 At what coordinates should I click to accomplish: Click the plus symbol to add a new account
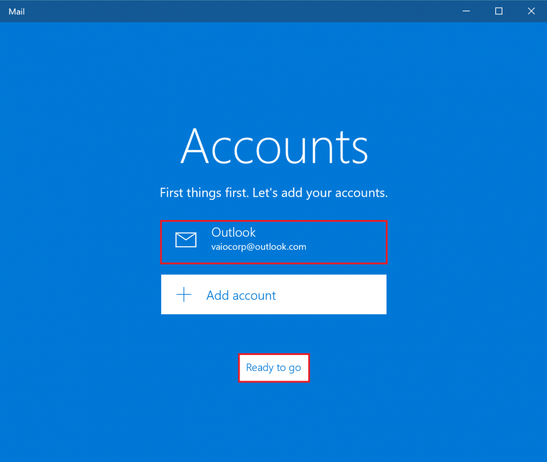tap(184, 294)
